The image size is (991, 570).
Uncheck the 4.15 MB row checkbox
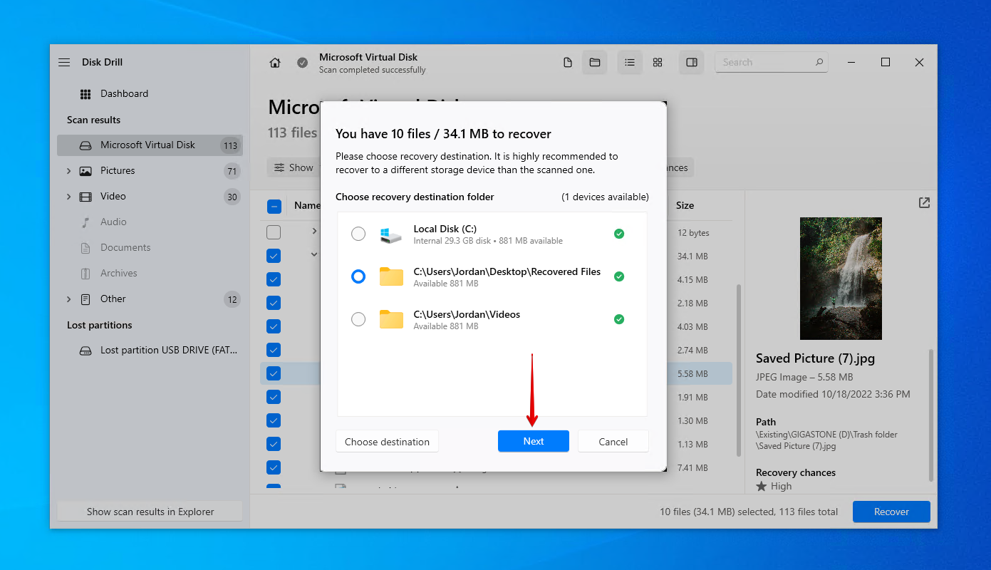pyautogui.click(x=274, y=279)
